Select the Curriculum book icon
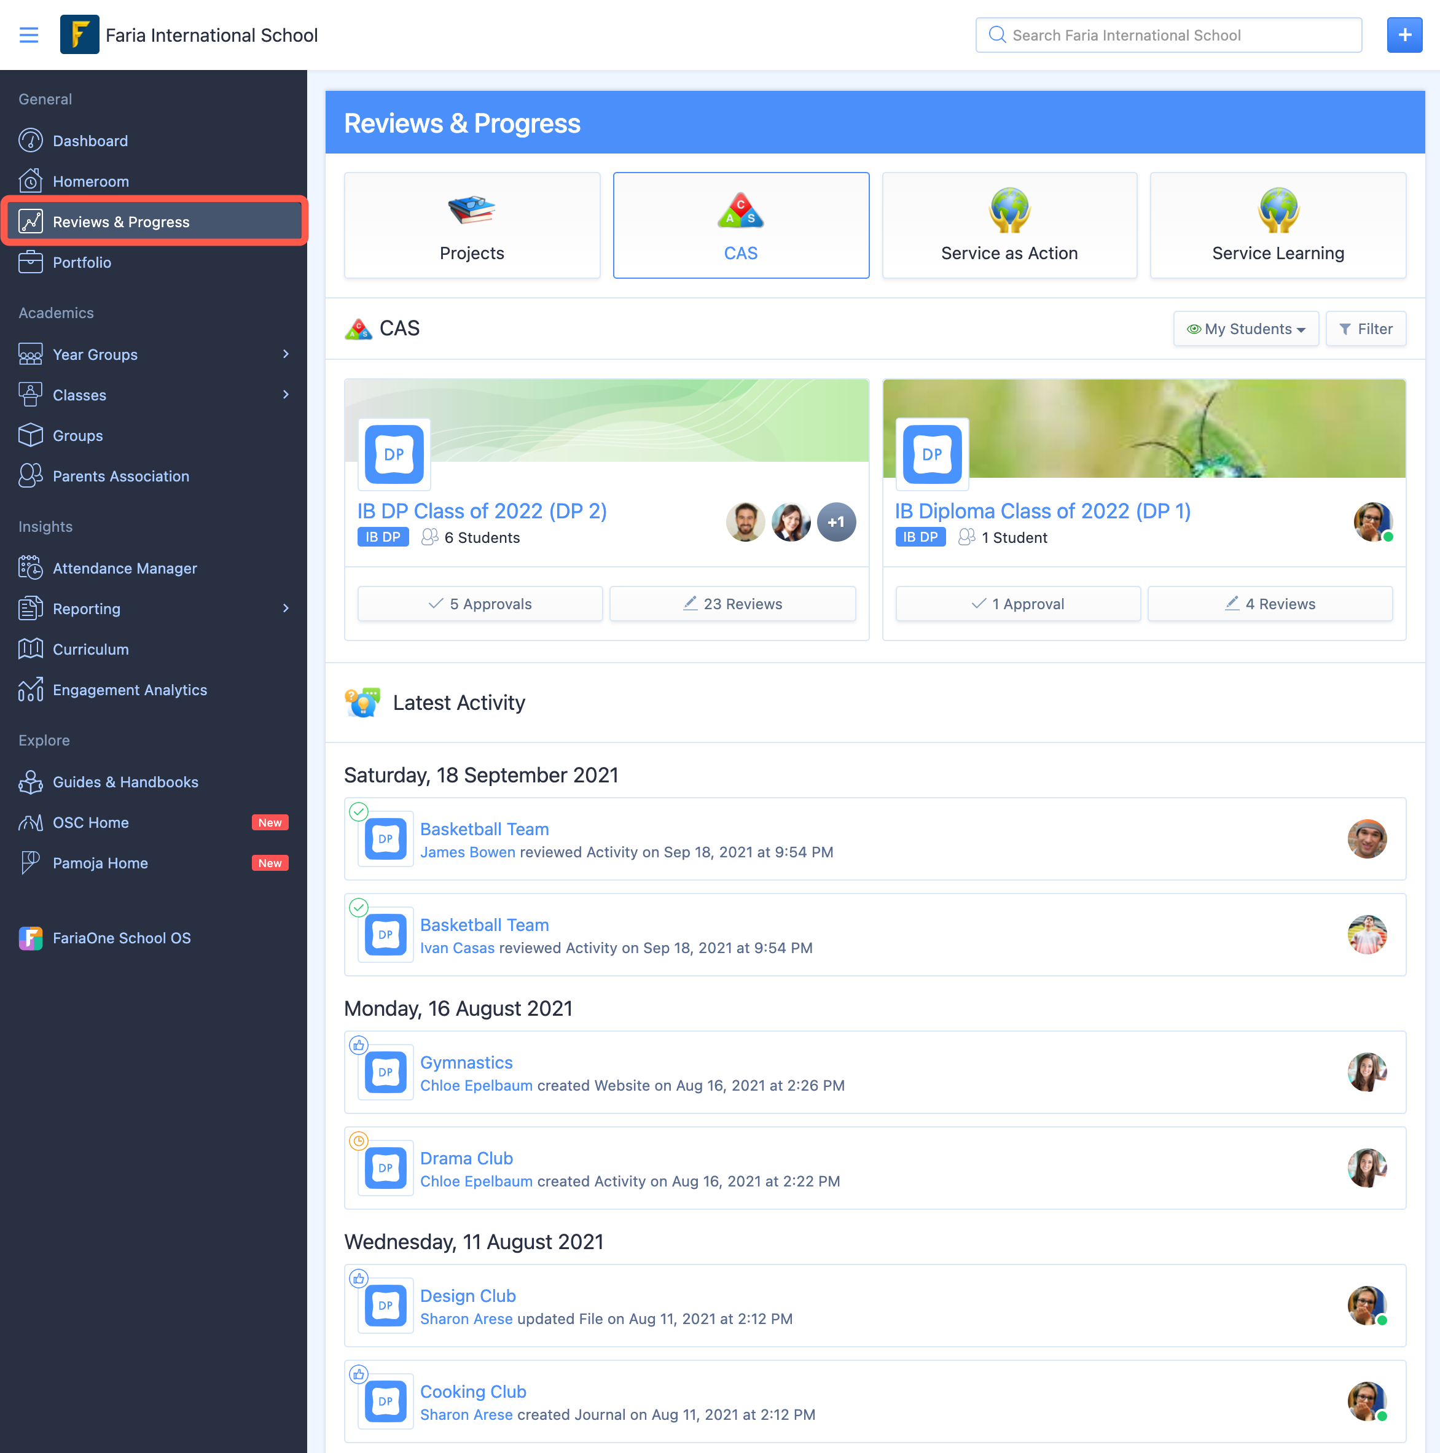The image size is (1440, 1453). (x=30, y=649)
